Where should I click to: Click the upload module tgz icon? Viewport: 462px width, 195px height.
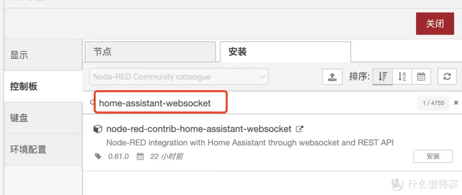pos(332,77)
